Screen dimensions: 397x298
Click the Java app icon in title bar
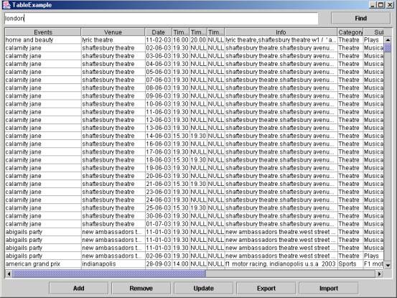click(6, 5)
